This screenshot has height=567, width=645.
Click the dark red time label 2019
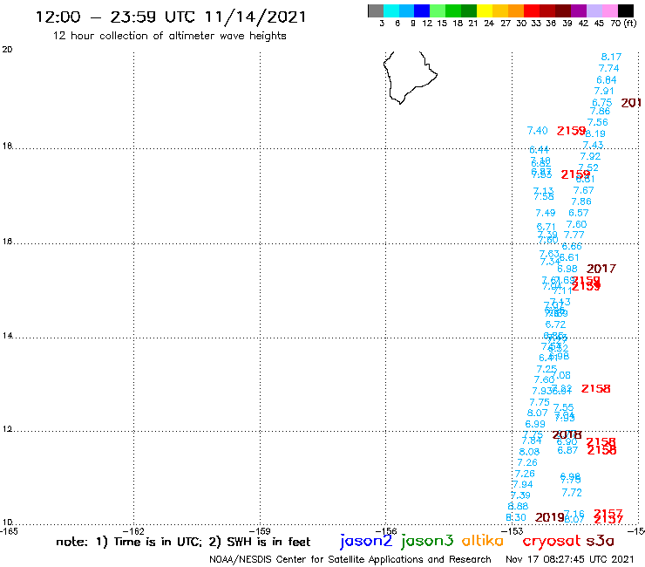549,517
